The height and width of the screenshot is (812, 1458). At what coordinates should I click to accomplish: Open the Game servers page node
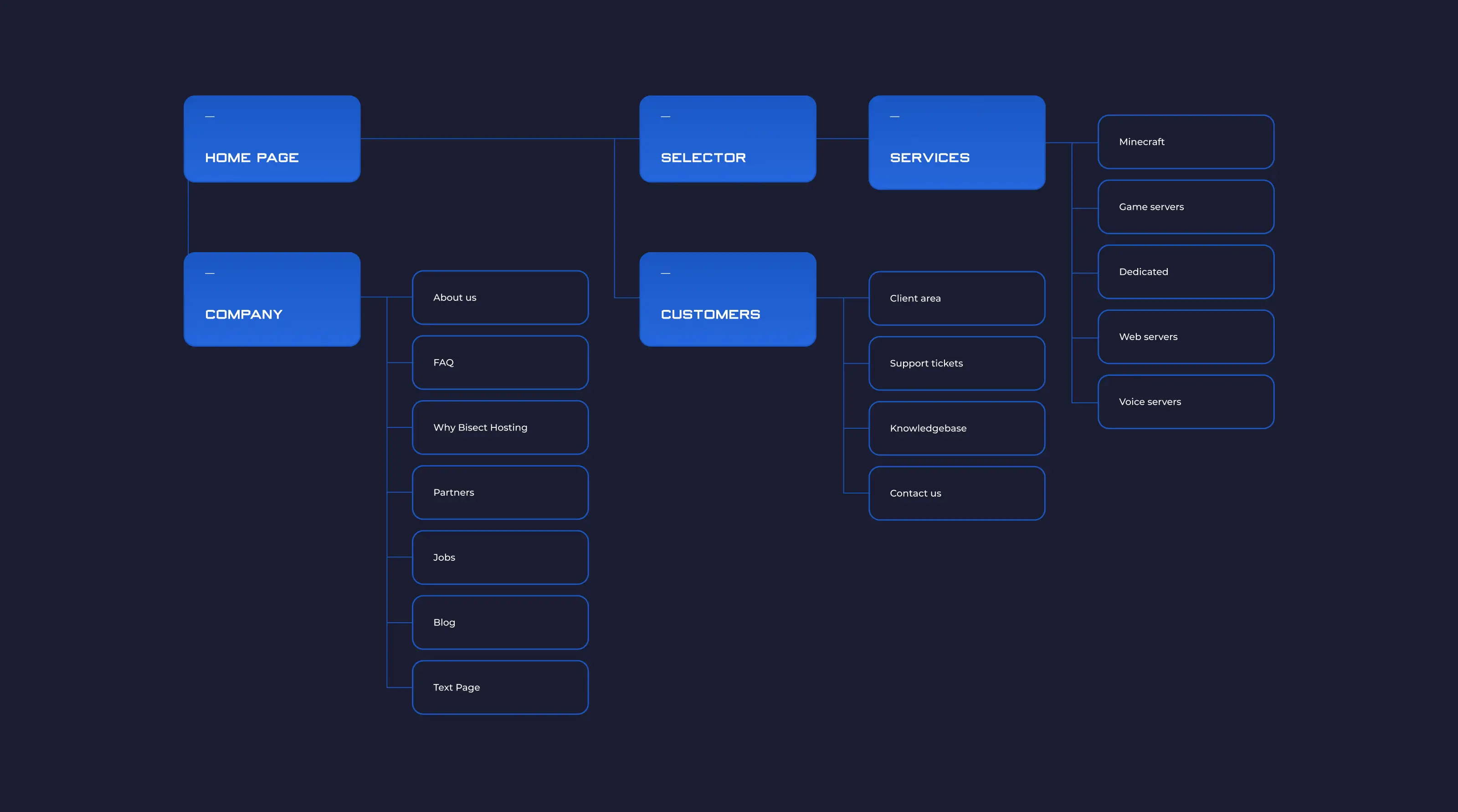[1186, 207]
